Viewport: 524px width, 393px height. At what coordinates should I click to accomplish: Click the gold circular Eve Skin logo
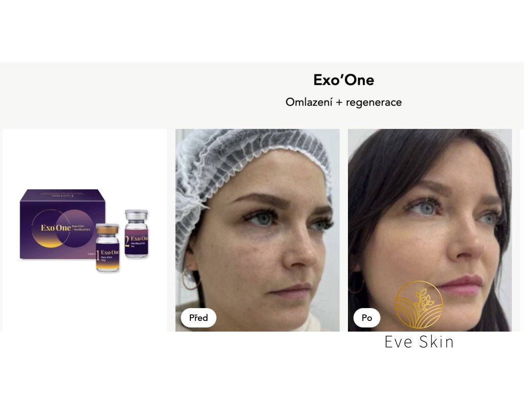pyautogui.click(x=419, y=305)
